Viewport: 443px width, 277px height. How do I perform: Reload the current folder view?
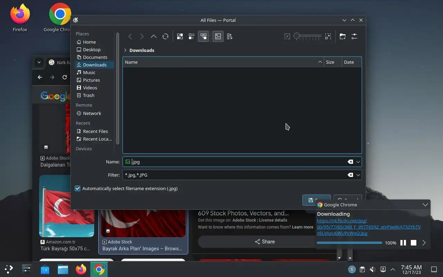165,36
